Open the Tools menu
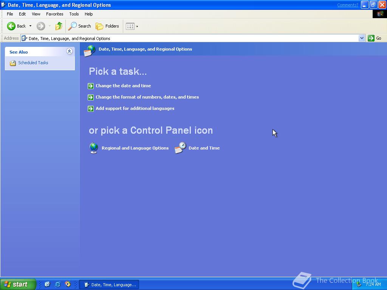Image resolution: width=387 pixels, height=290 pixels. [x=74, y=14]
